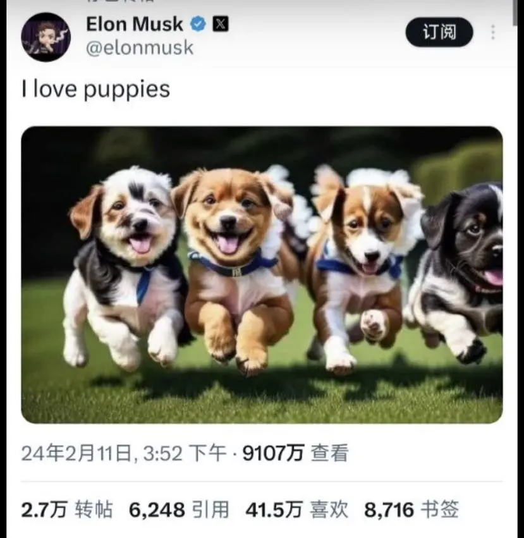
Task: Open Elon Musk's profile avatar
Action: (46, 37)
